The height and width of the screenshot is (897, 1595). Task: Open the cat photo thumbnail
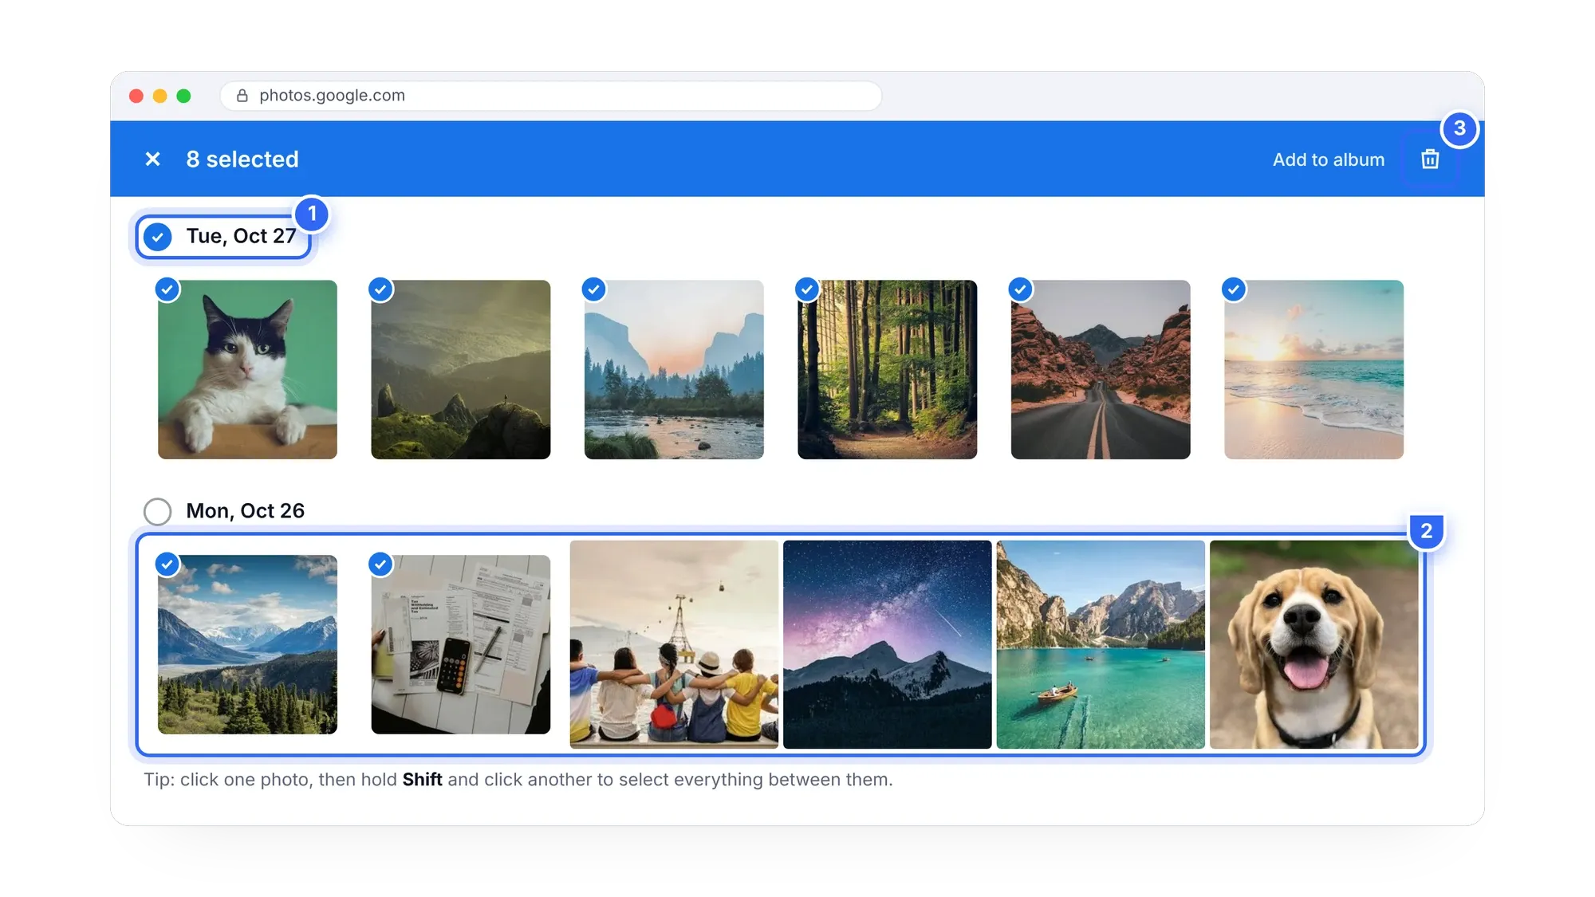tap(247, 369)
